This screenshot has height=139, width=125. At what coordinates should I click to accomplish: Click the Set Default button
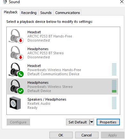(78, 122)
